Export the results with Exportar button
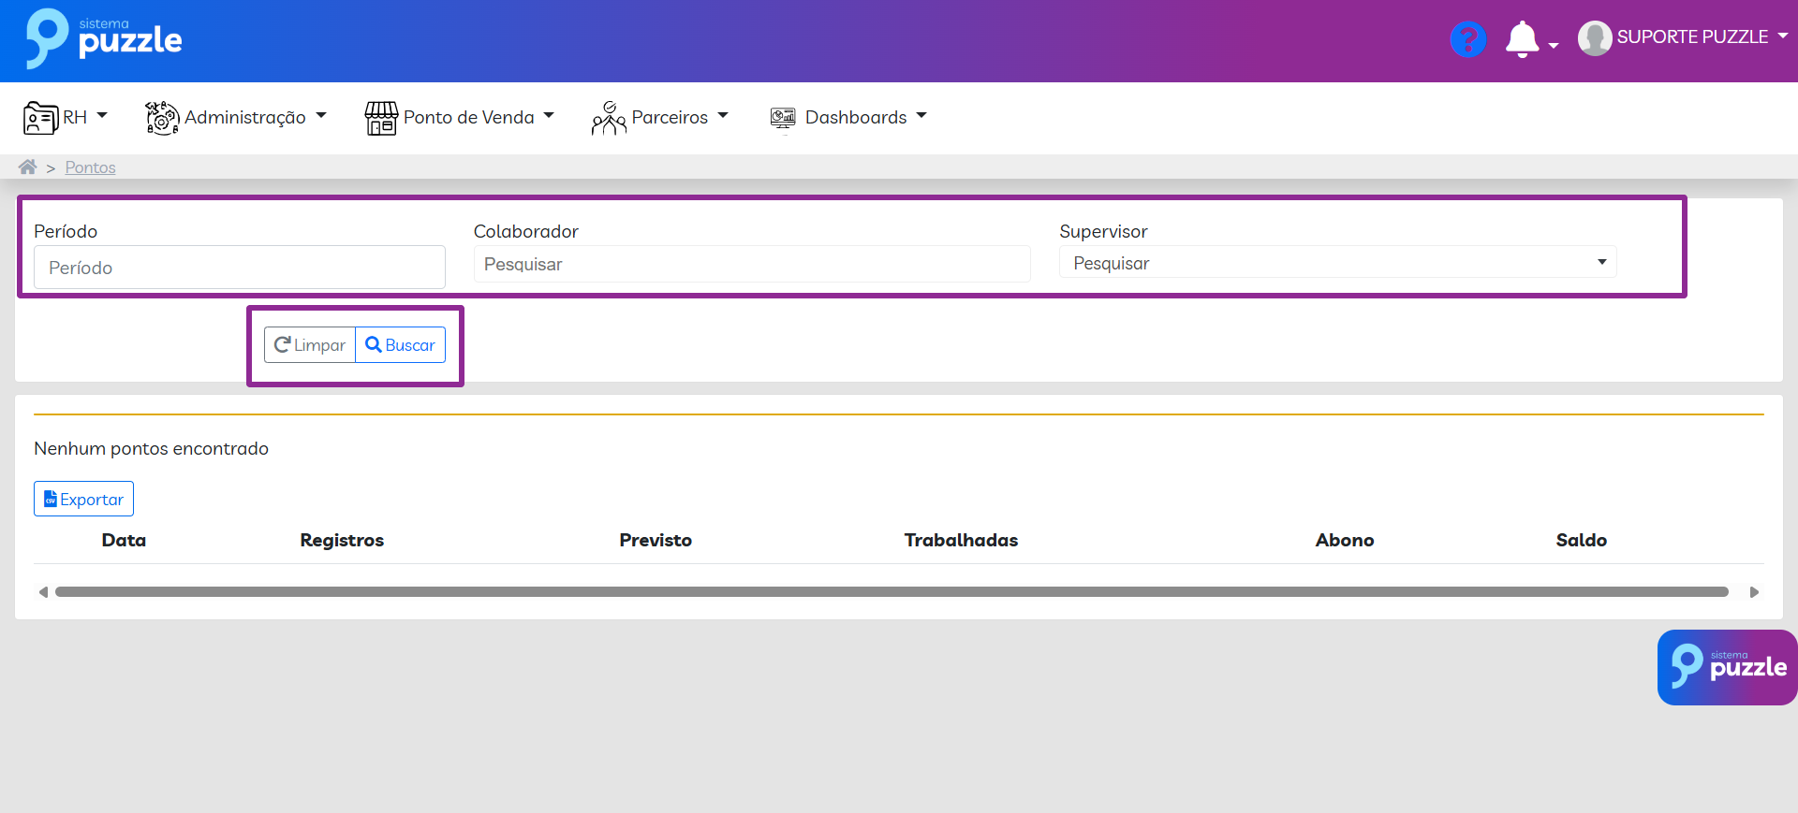 click(83, 500)
